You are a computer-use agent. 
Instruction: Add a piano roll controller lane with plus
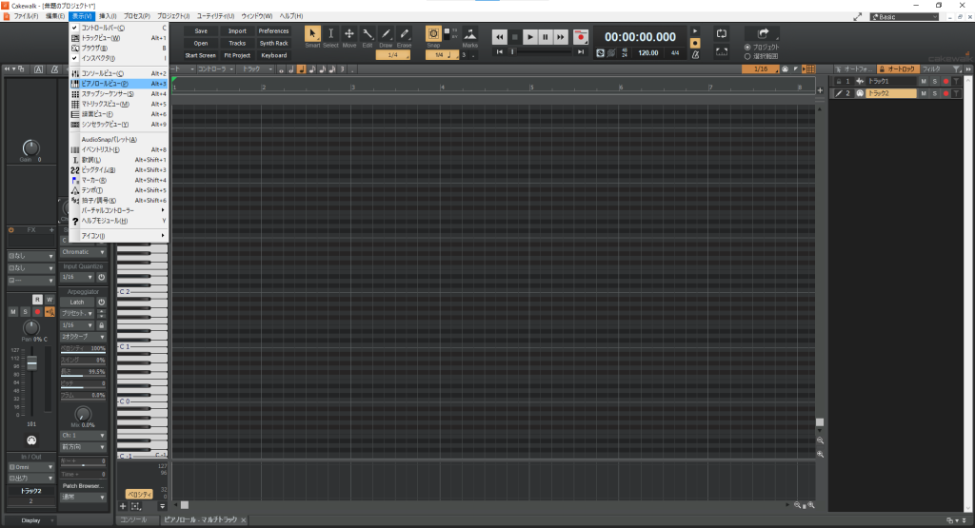coord(123,506)
